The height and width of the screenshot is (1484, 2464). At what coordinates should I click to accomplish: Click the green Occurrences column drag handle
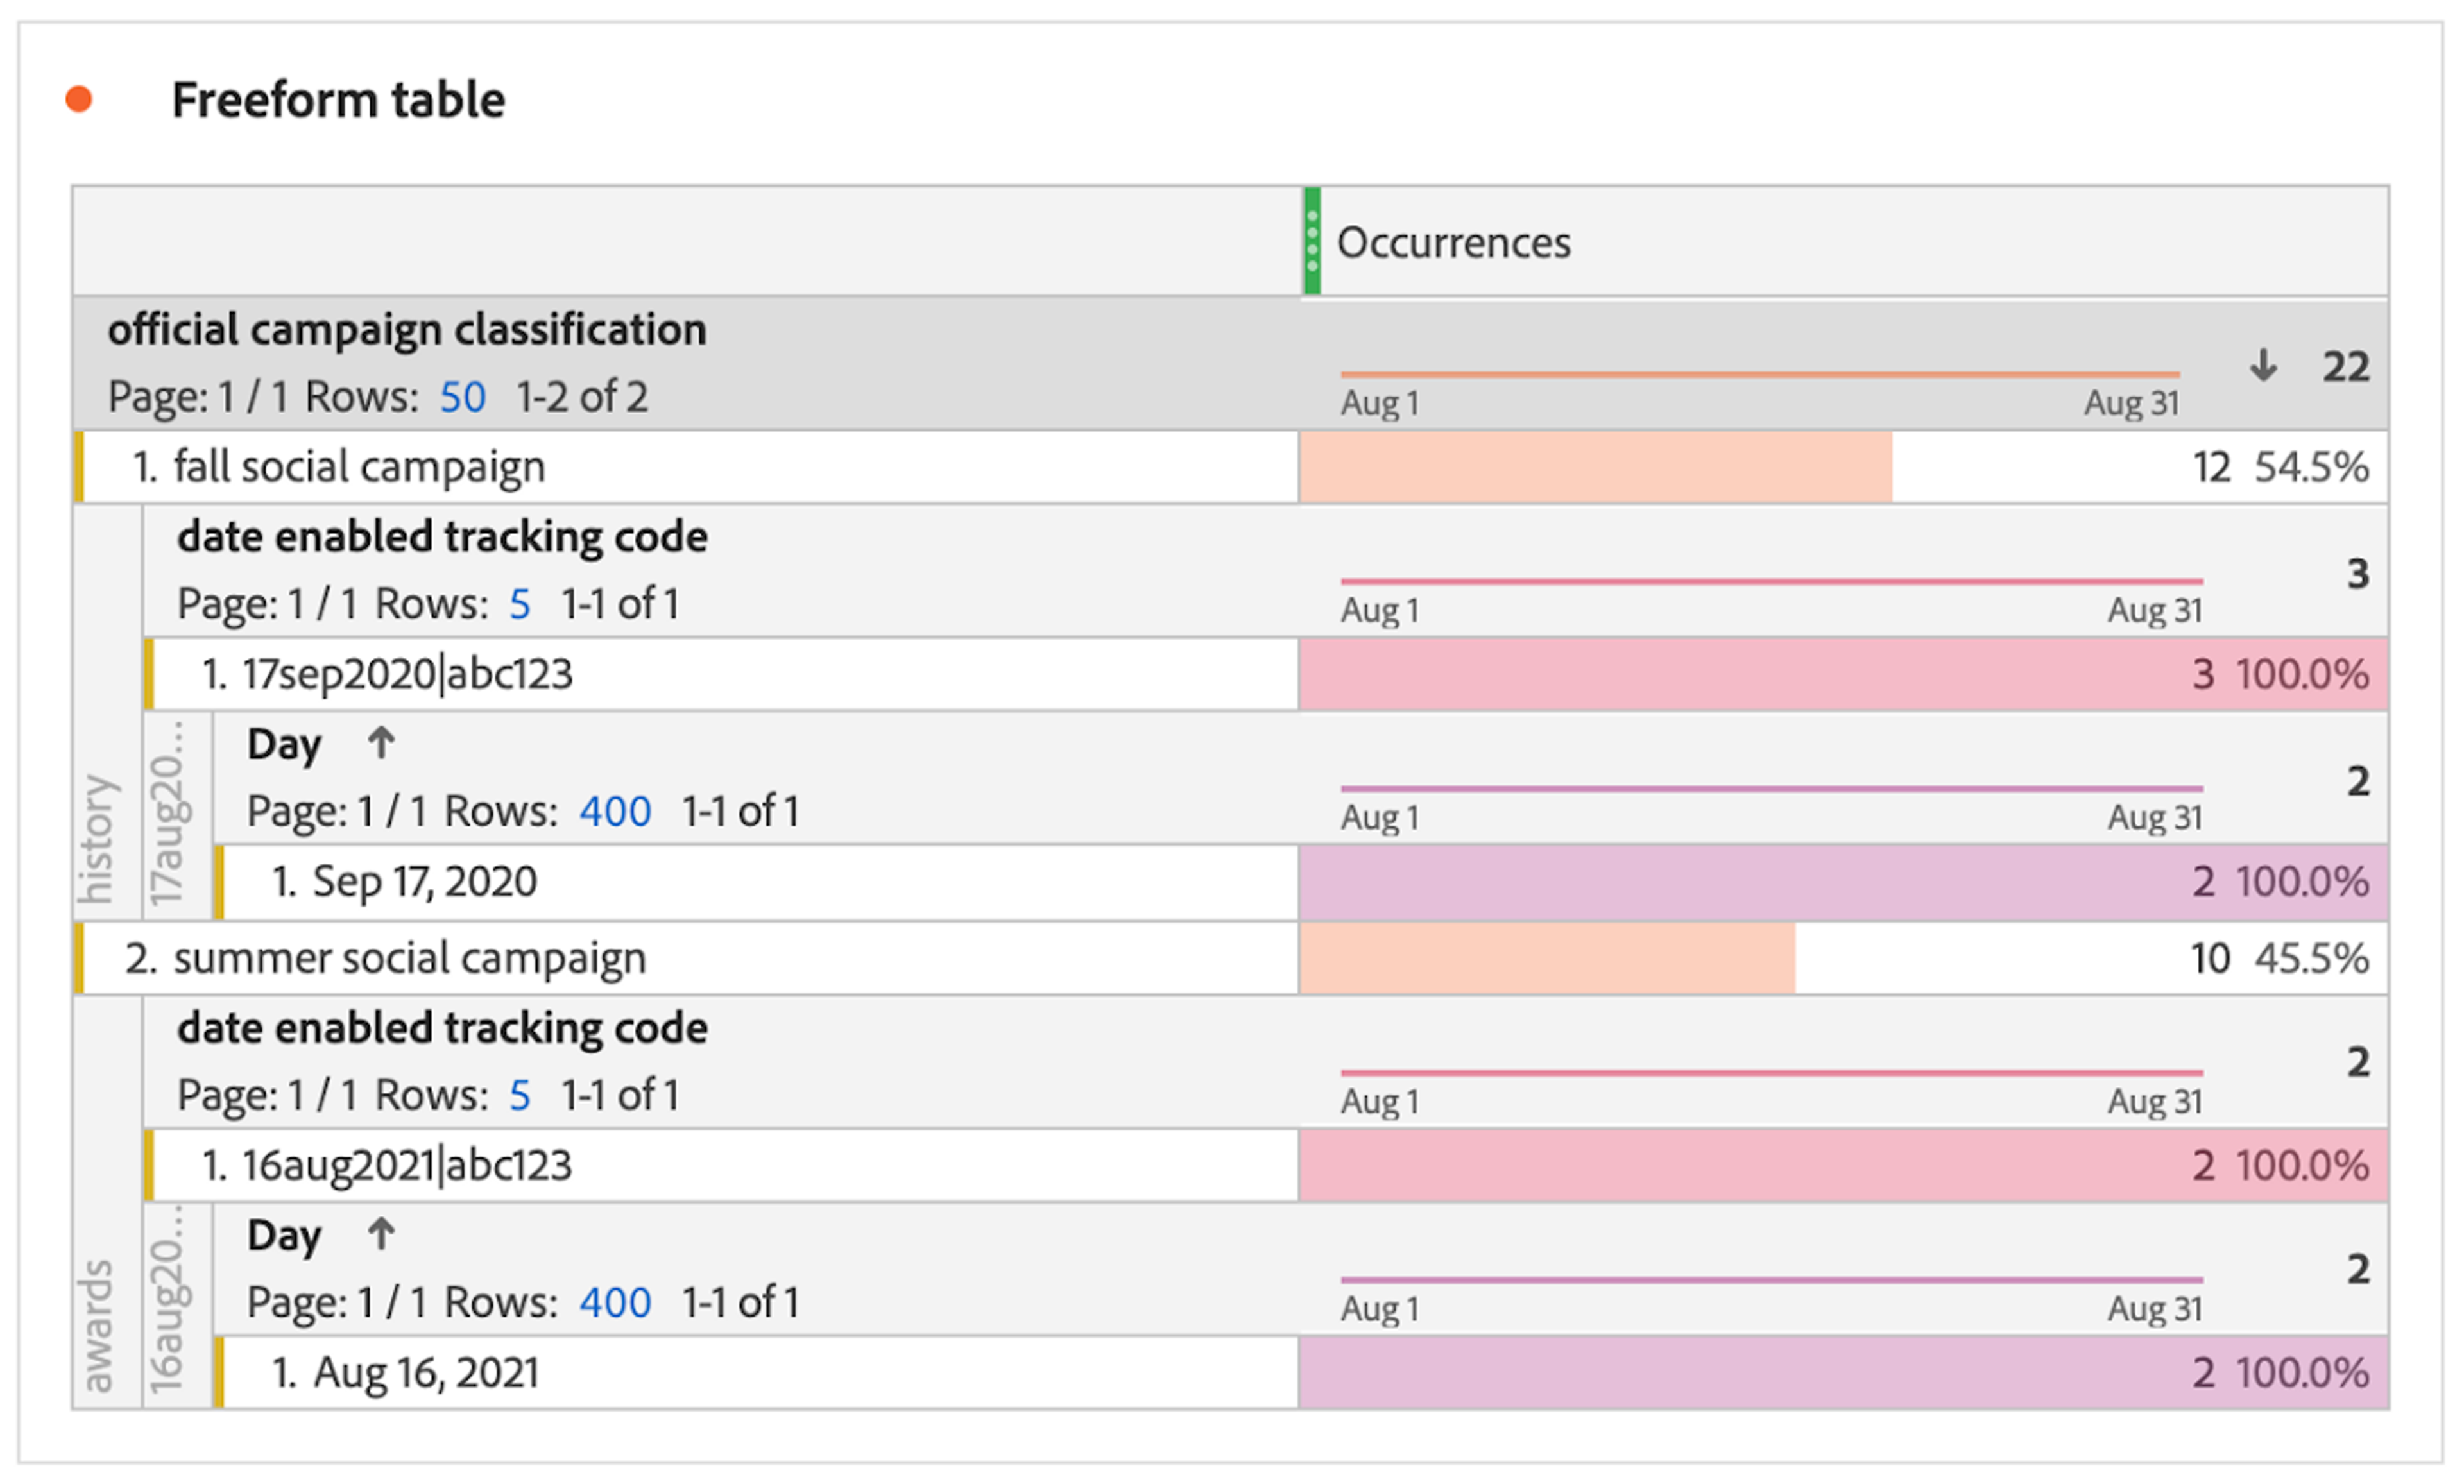coord(1311,241)
